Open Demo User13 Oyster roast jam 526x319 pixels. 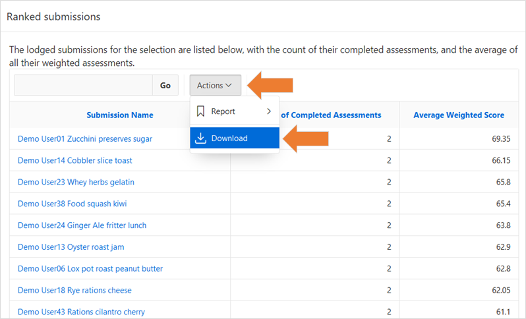point(71,247)
